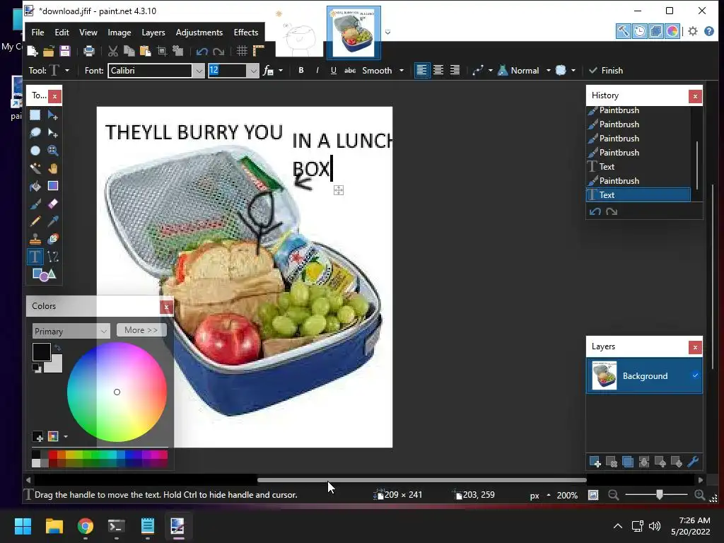This screenshot has width=724, height=543.
Task: Click the primary black color swatch
Action: (x=41, y=352)
